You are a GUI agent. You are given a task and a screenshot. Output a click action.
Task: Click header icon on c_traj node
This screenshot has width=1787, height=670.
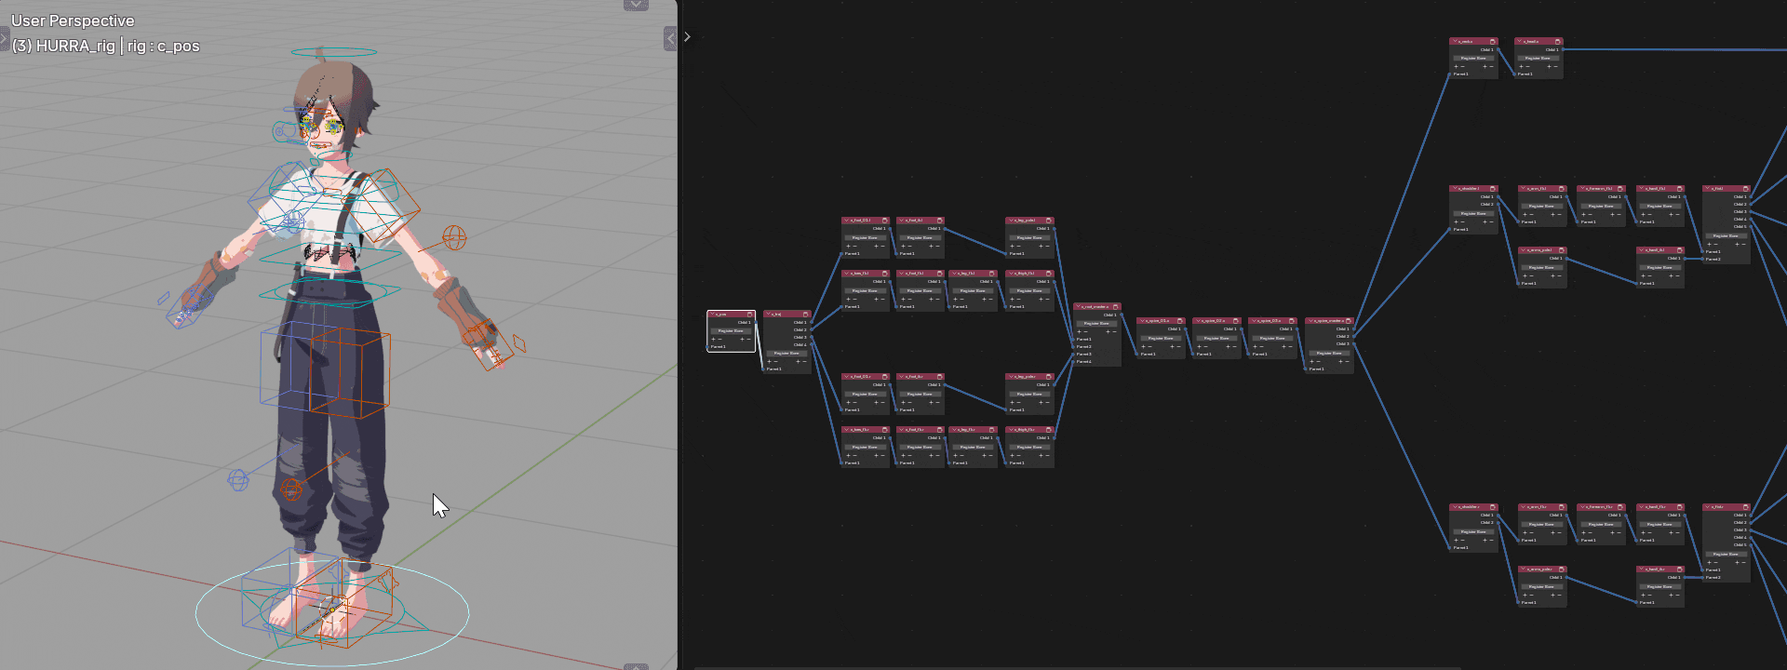(x=806, y=315)
